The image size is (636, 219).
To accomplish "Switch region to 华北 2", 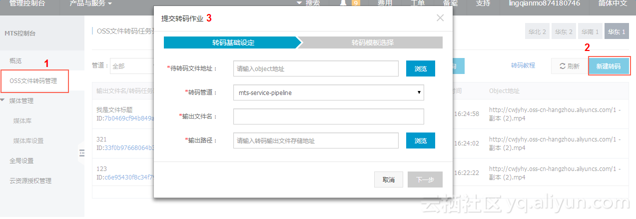I will point(537,31).
